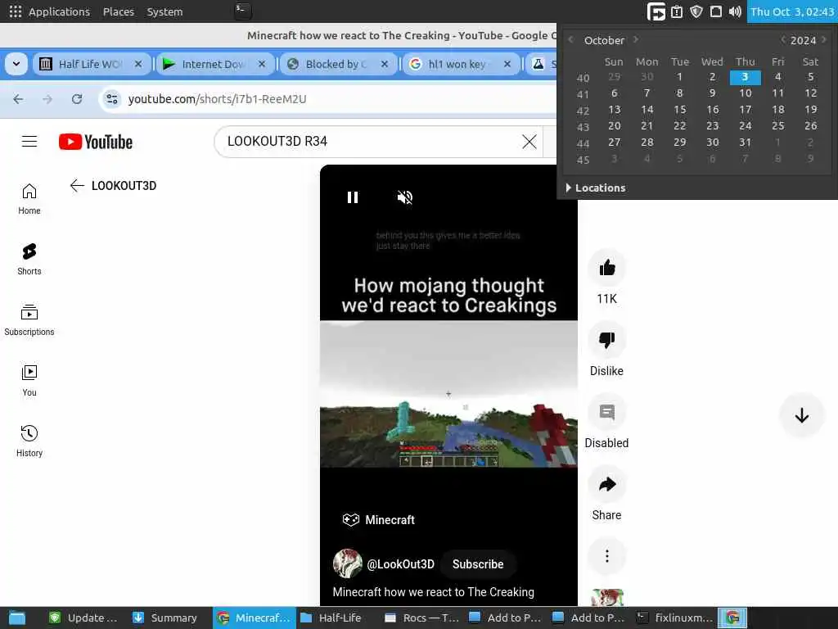Switch to the Internet Download tab

(x=214, y=64)
